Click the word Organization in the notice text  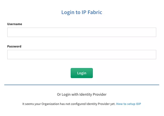[x=51, y=104]
